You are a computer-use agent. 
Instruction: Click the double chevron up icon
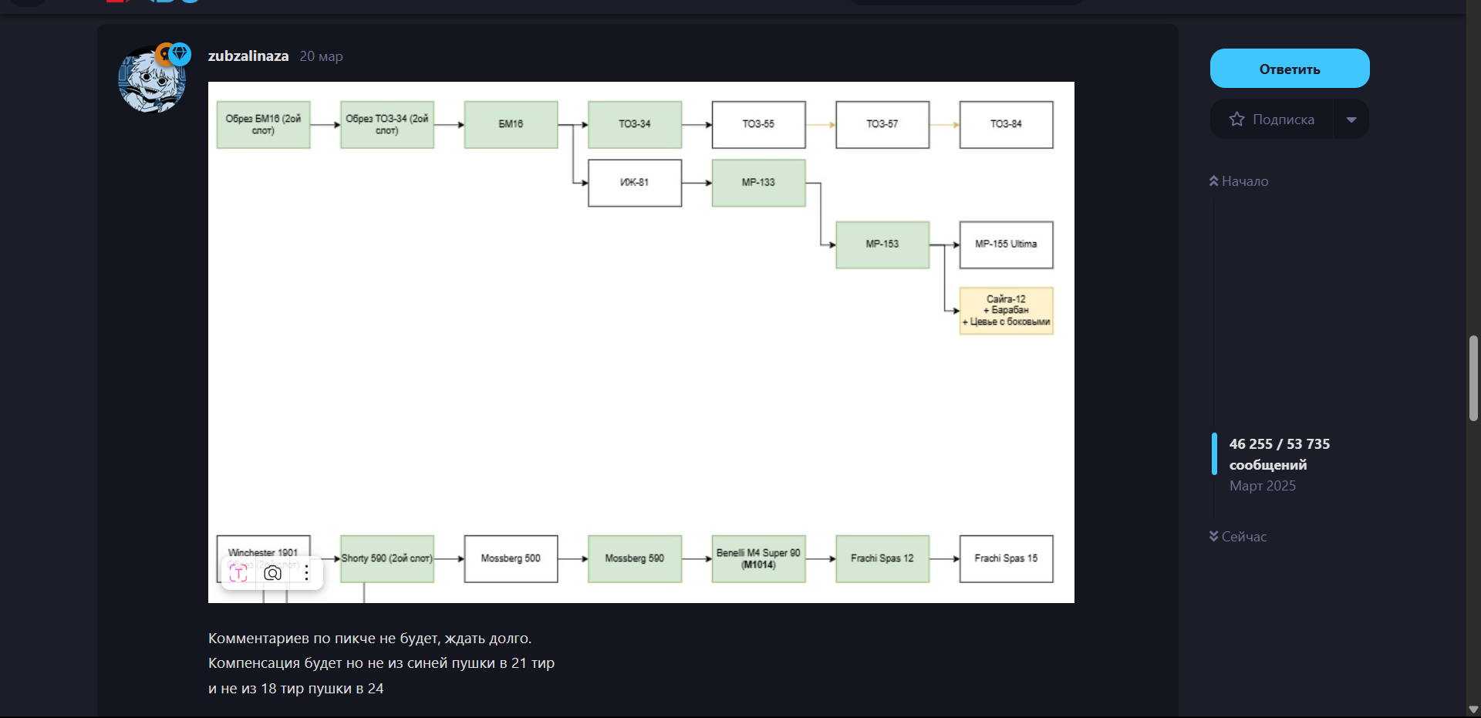pos(1214,181)
